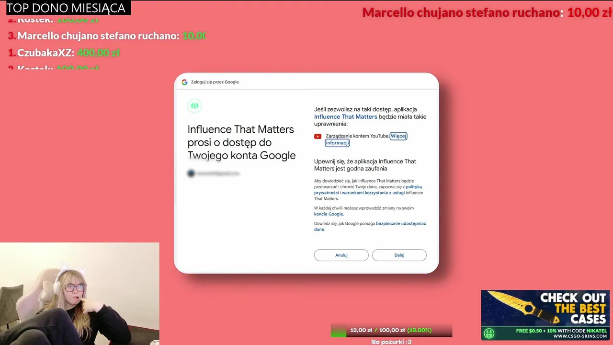Image resolution: width=613 pixels, height=345 pixels.
Task: Click the green logo in the ad banner
Action: (489, 333)
